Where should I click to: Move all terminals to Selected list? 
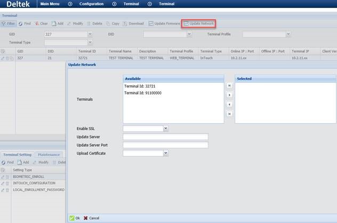(x=229, y=85)
